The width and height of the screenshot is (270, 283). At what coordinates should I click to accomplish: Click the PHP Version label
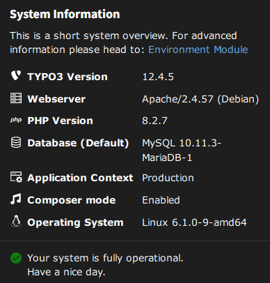pos(60,121)
